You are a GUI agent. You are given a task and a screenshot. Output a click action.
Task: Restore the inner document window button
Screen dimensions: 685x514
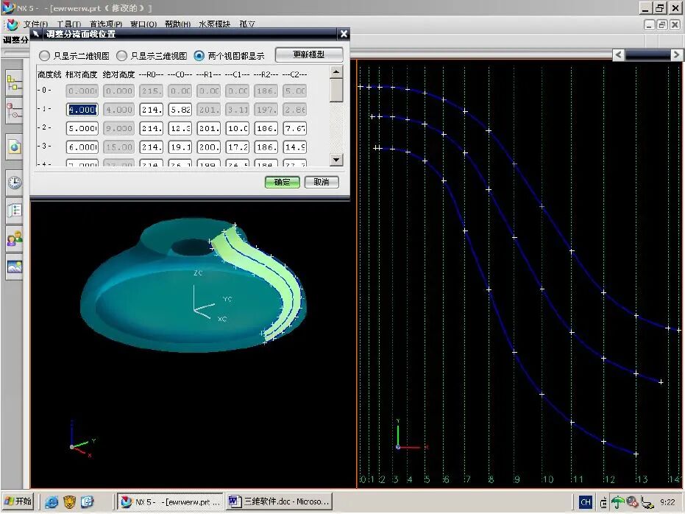tap(662, 25)
